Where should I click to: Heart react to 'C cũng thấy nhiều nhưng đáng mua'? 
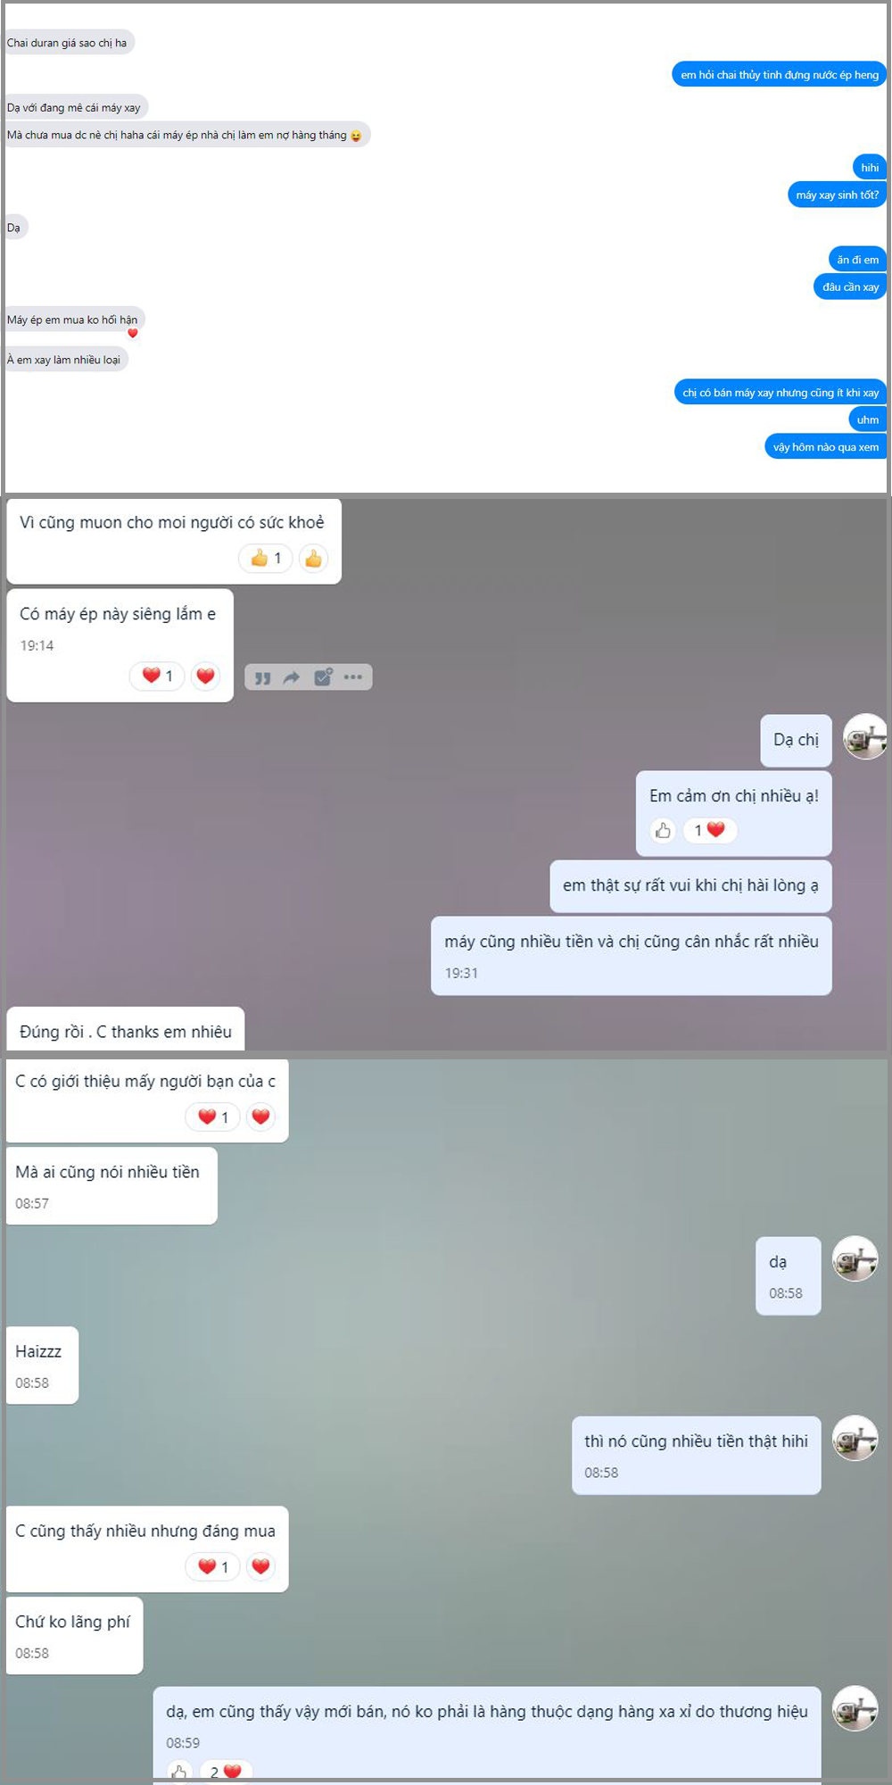[260, 1566]
